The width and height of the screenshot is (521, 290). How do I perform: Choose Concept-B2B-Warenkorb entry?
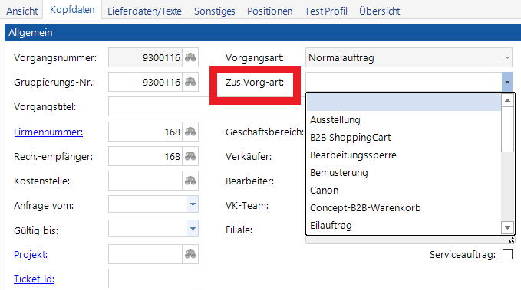coord(404,207)
